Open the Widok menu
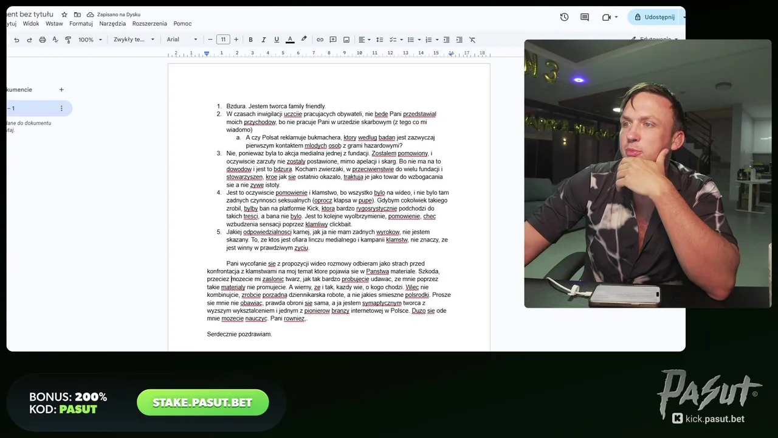This screenshot has width=778, height=438. coord(31,24)
